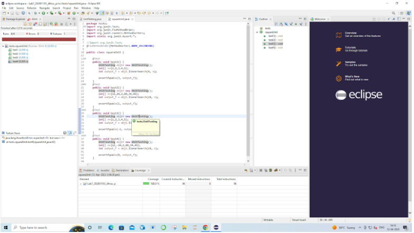414x233 pixels.
Task: Open Google Chrome from the taskbar
Action: point(205,227)
